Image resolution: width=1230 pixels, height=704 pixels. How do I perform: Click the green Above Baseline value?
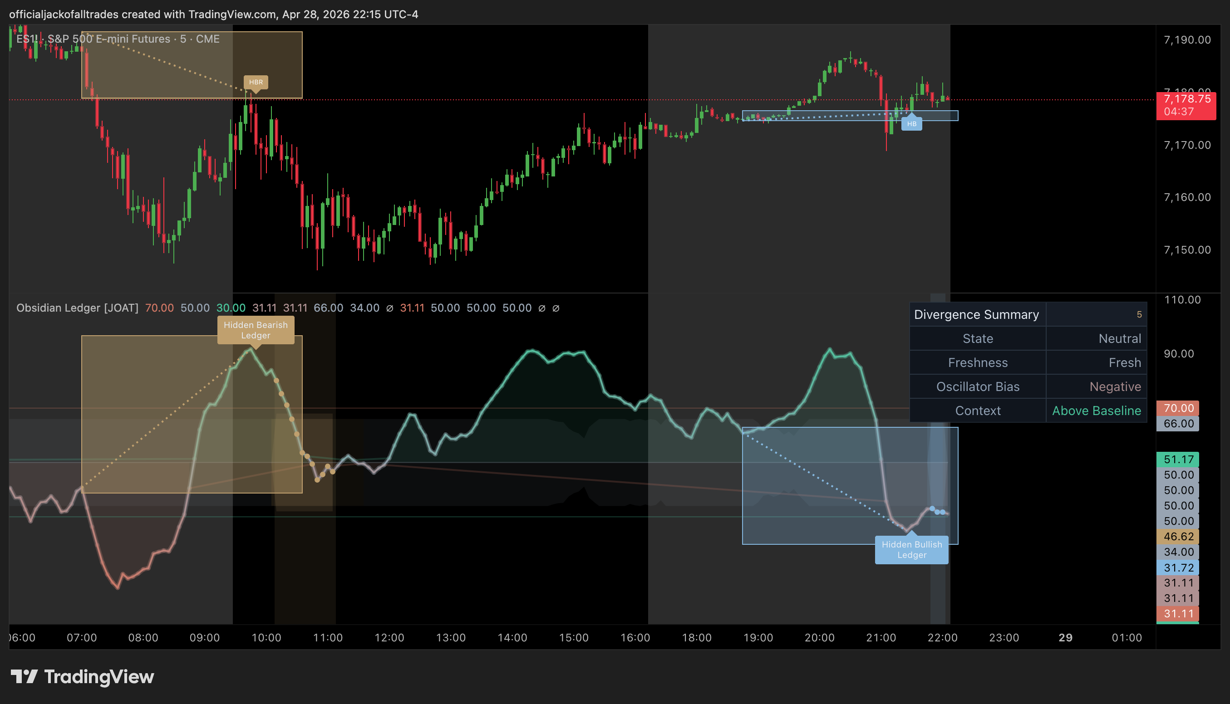(1097, 411)
